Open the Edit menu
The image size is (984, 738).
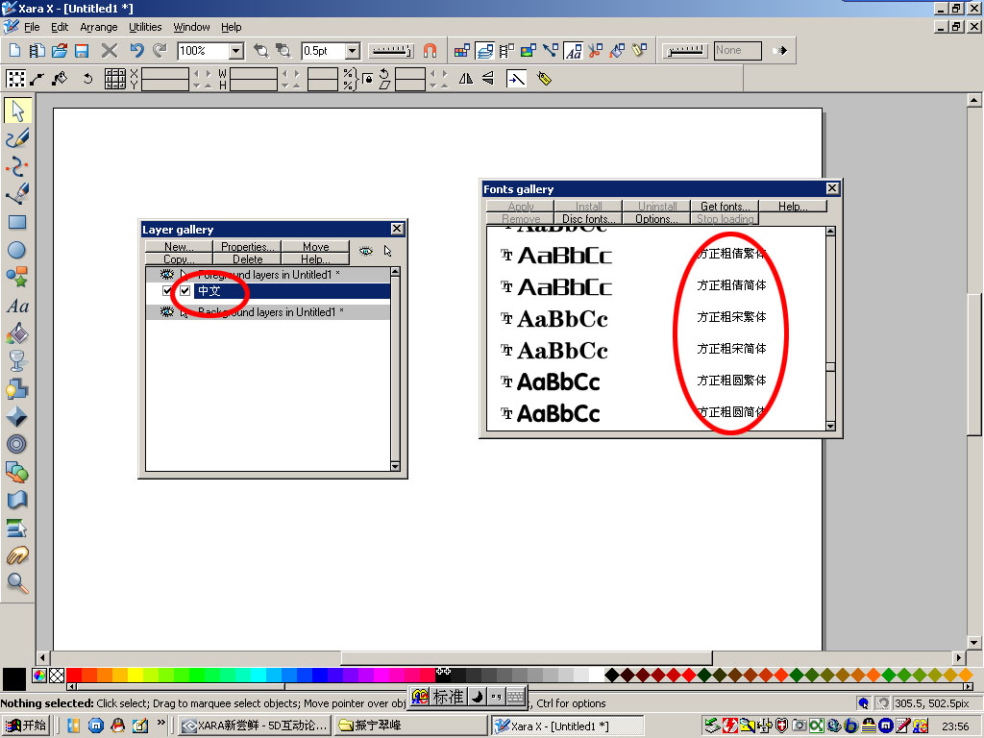60,27
